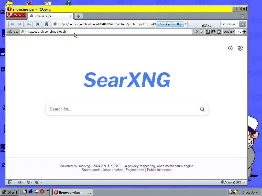The width and height of the screenshot is (262, 196).
Task: Stop loading with the X button
Action: (x=38, y=24)
